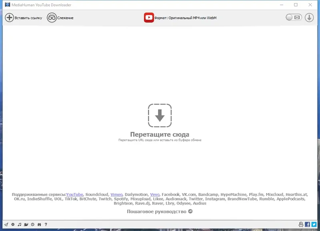Open the format dropdown showing Оригинальный MP4 или WebM
The width and height of the screenshot is (320, 231).
coord(185,18)
